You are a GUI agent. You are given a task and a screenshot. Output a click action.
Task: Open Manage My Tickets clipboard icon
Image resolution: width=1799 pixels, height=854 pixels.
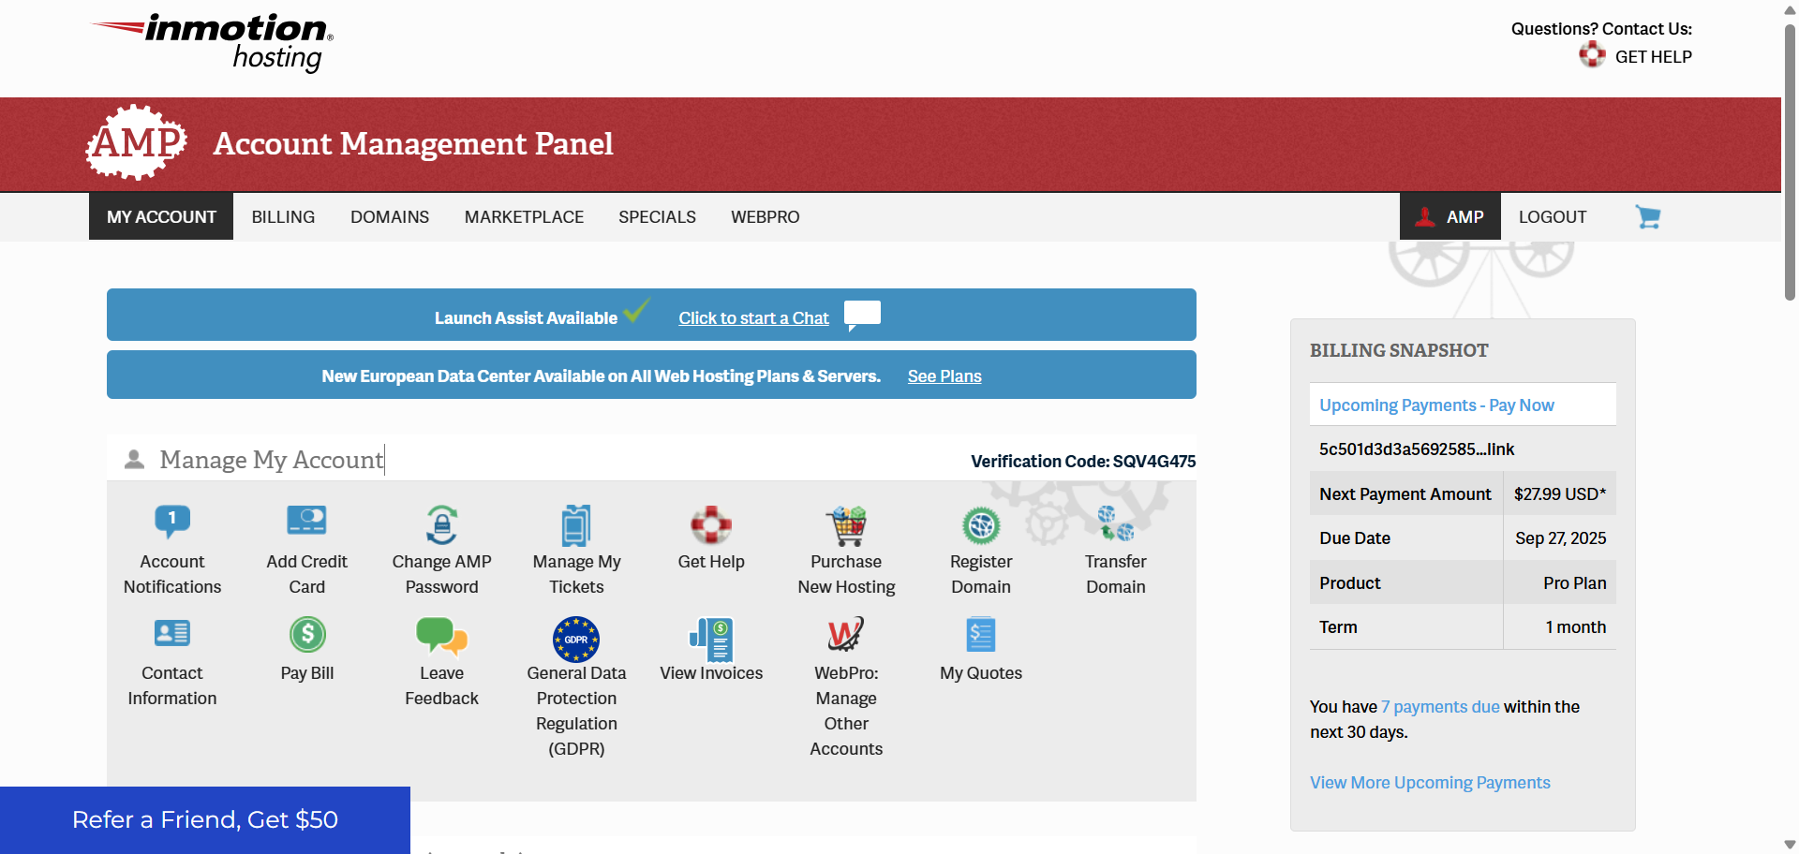point(576,525)
